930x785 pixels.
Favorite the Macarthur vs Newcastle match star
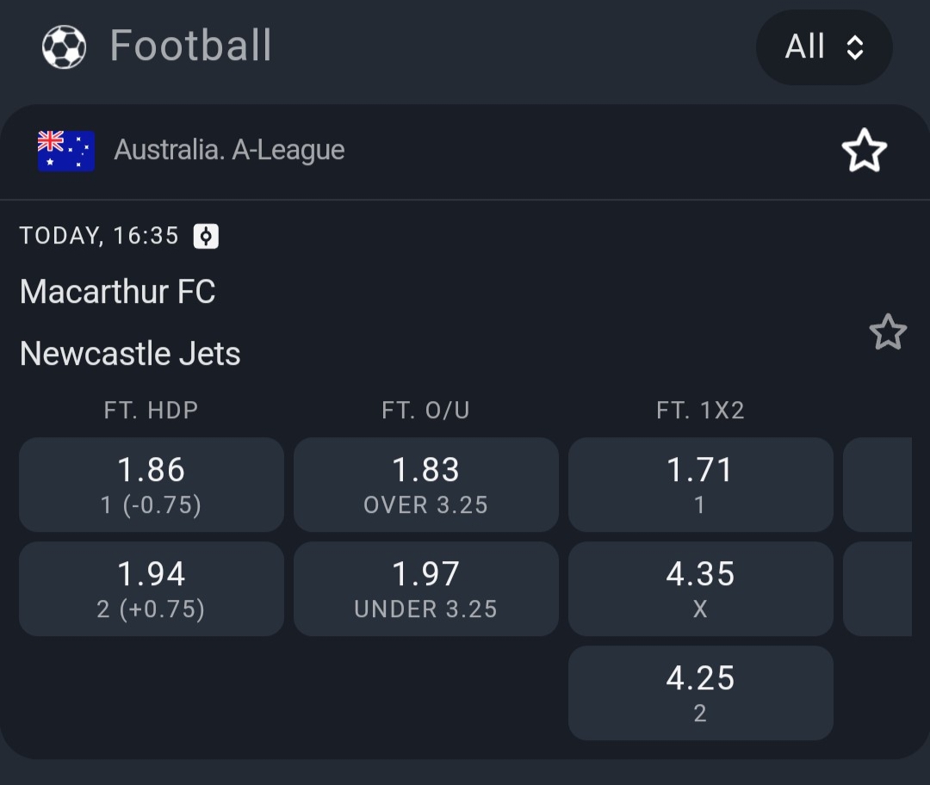[888, 332]
